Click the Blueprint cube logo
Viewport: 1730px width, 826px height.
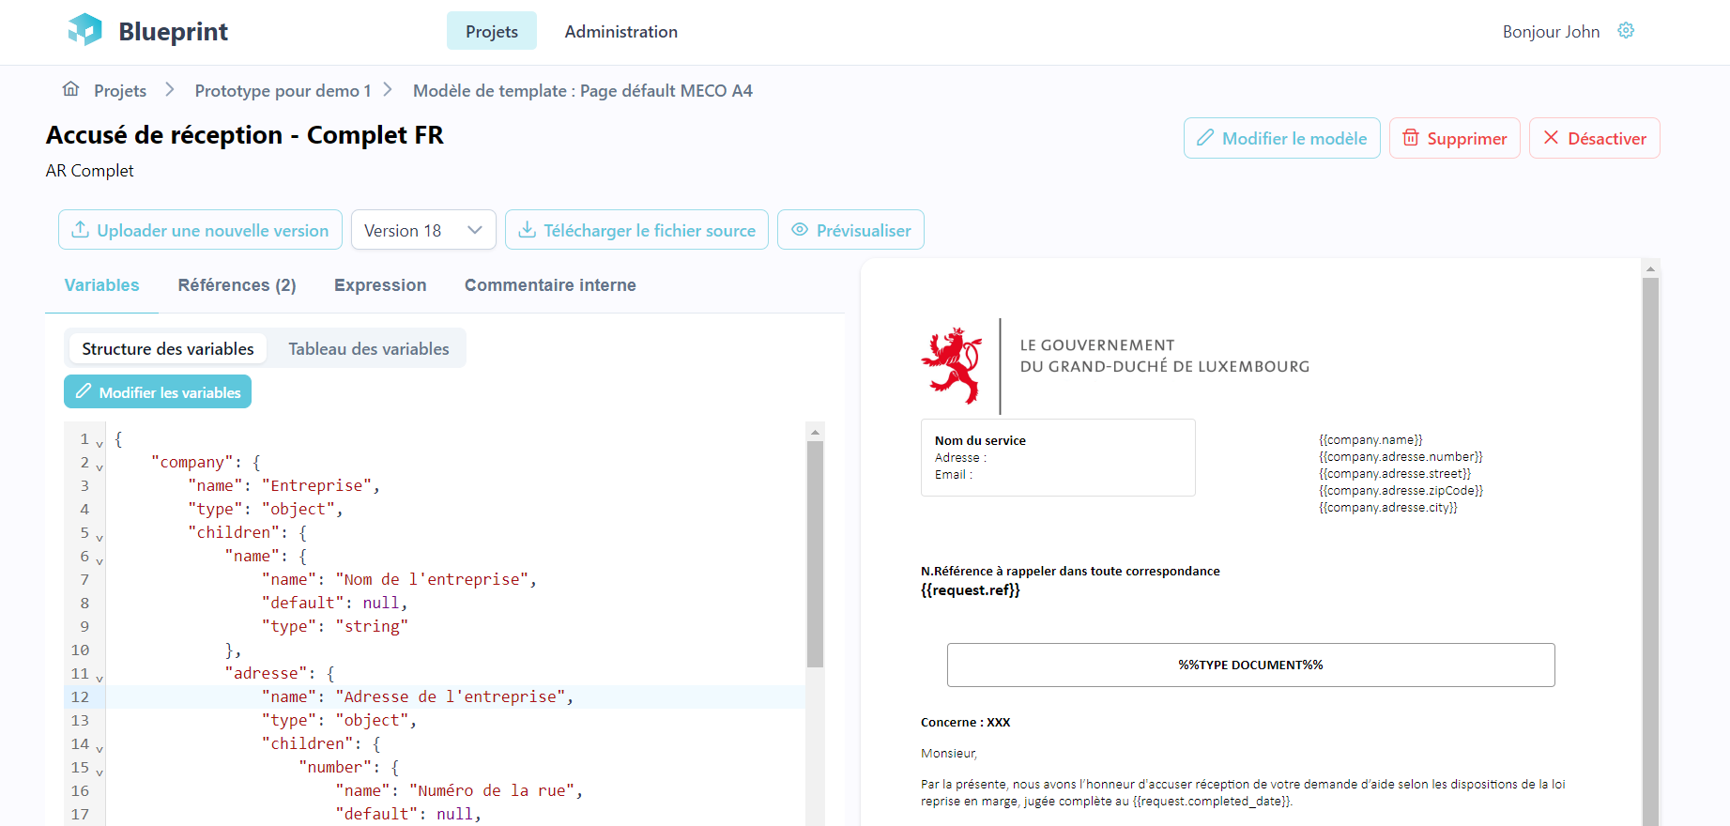tap(84, 30)
